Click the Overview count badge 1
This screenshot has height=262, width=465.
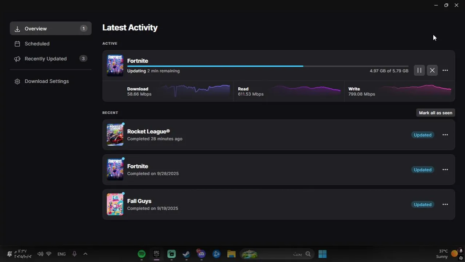83,28
